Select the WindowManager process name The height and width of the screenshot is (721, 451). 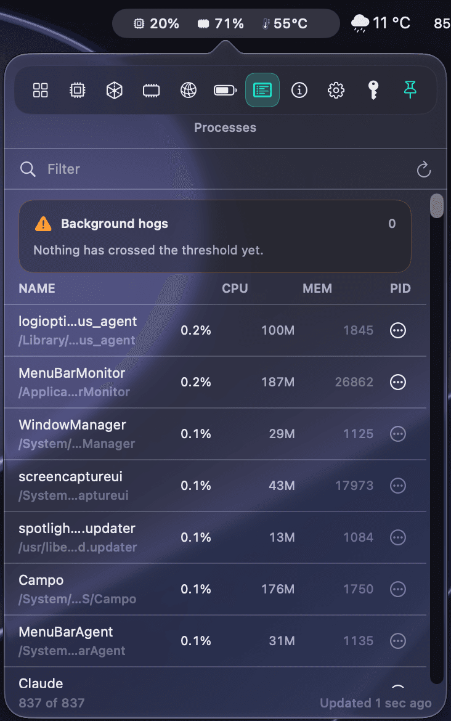click(x=72, y=425)
